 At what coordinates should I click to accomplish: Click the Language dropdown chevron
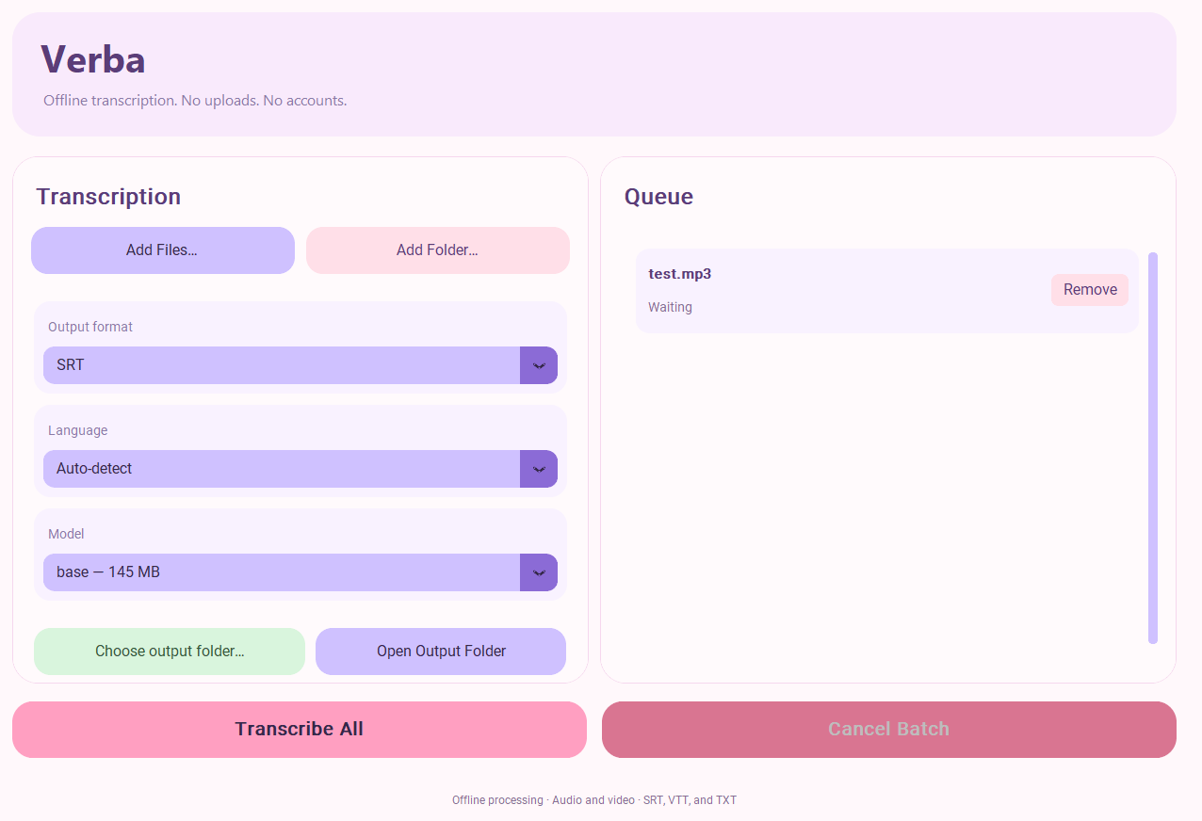coord(539,469)
